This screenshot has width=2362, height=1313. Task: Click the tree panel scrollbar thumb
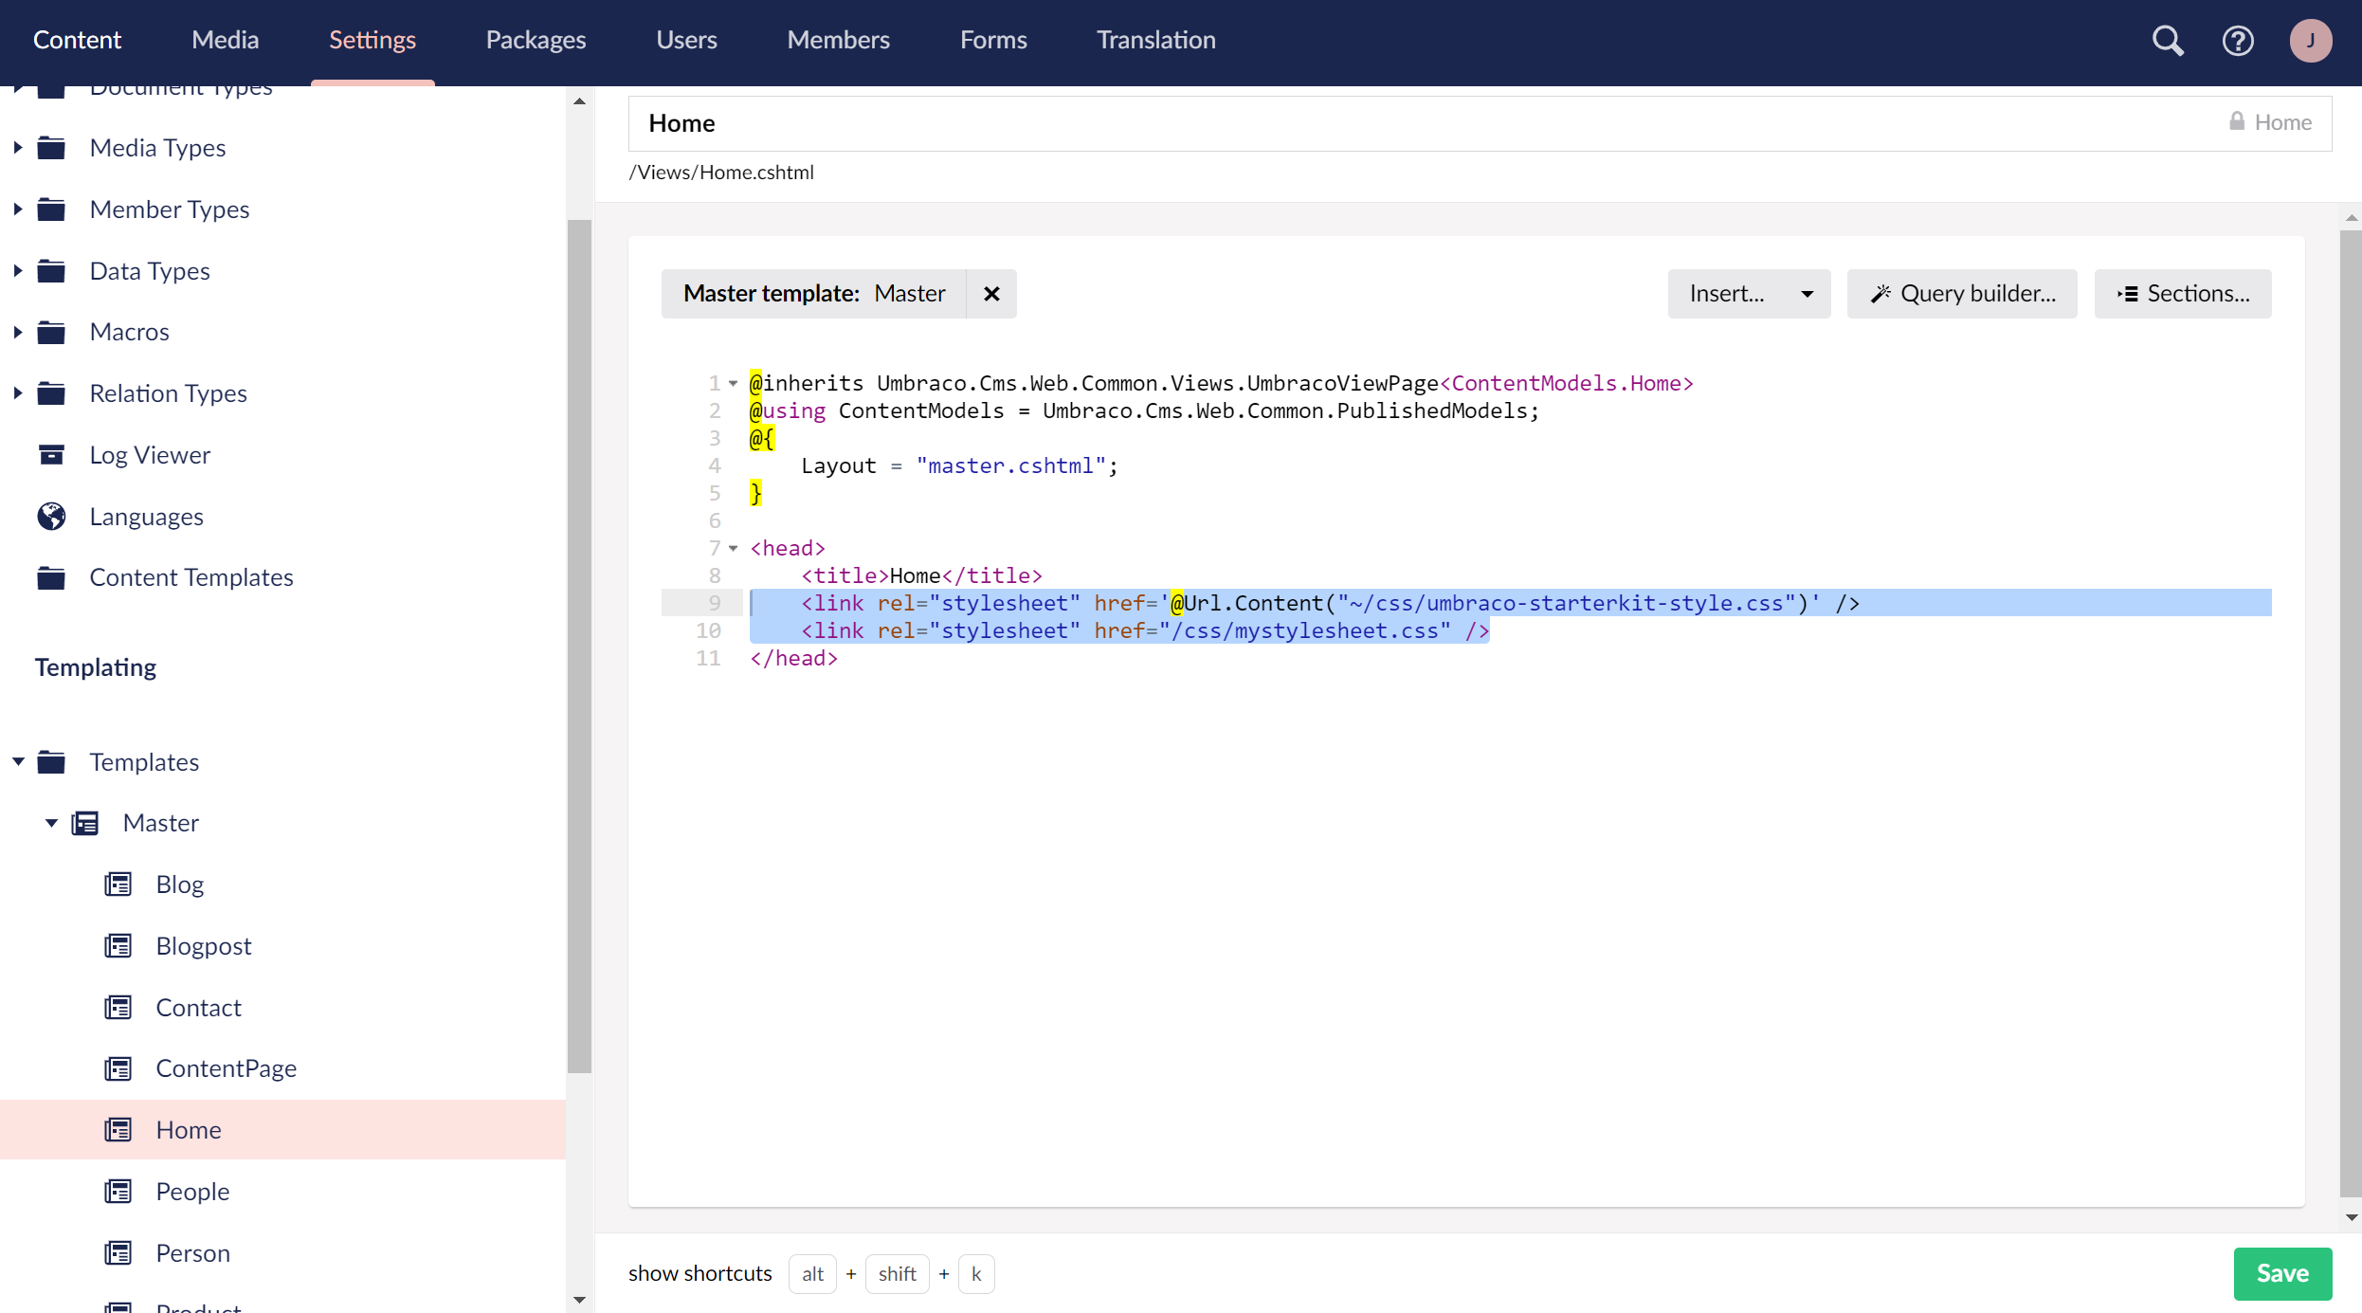[579, 645]
